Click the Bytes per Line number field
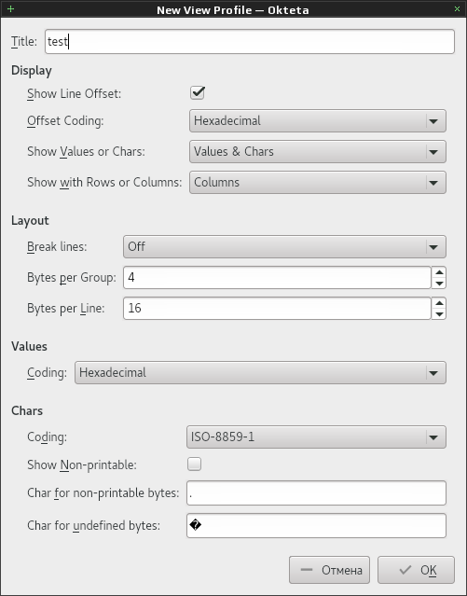This screenshot has width=467, height=596. coord(277,309)
